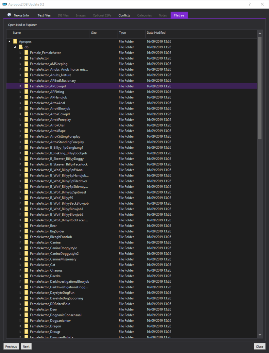Click the scrollbar up arrow

click(x=260, y=33)
